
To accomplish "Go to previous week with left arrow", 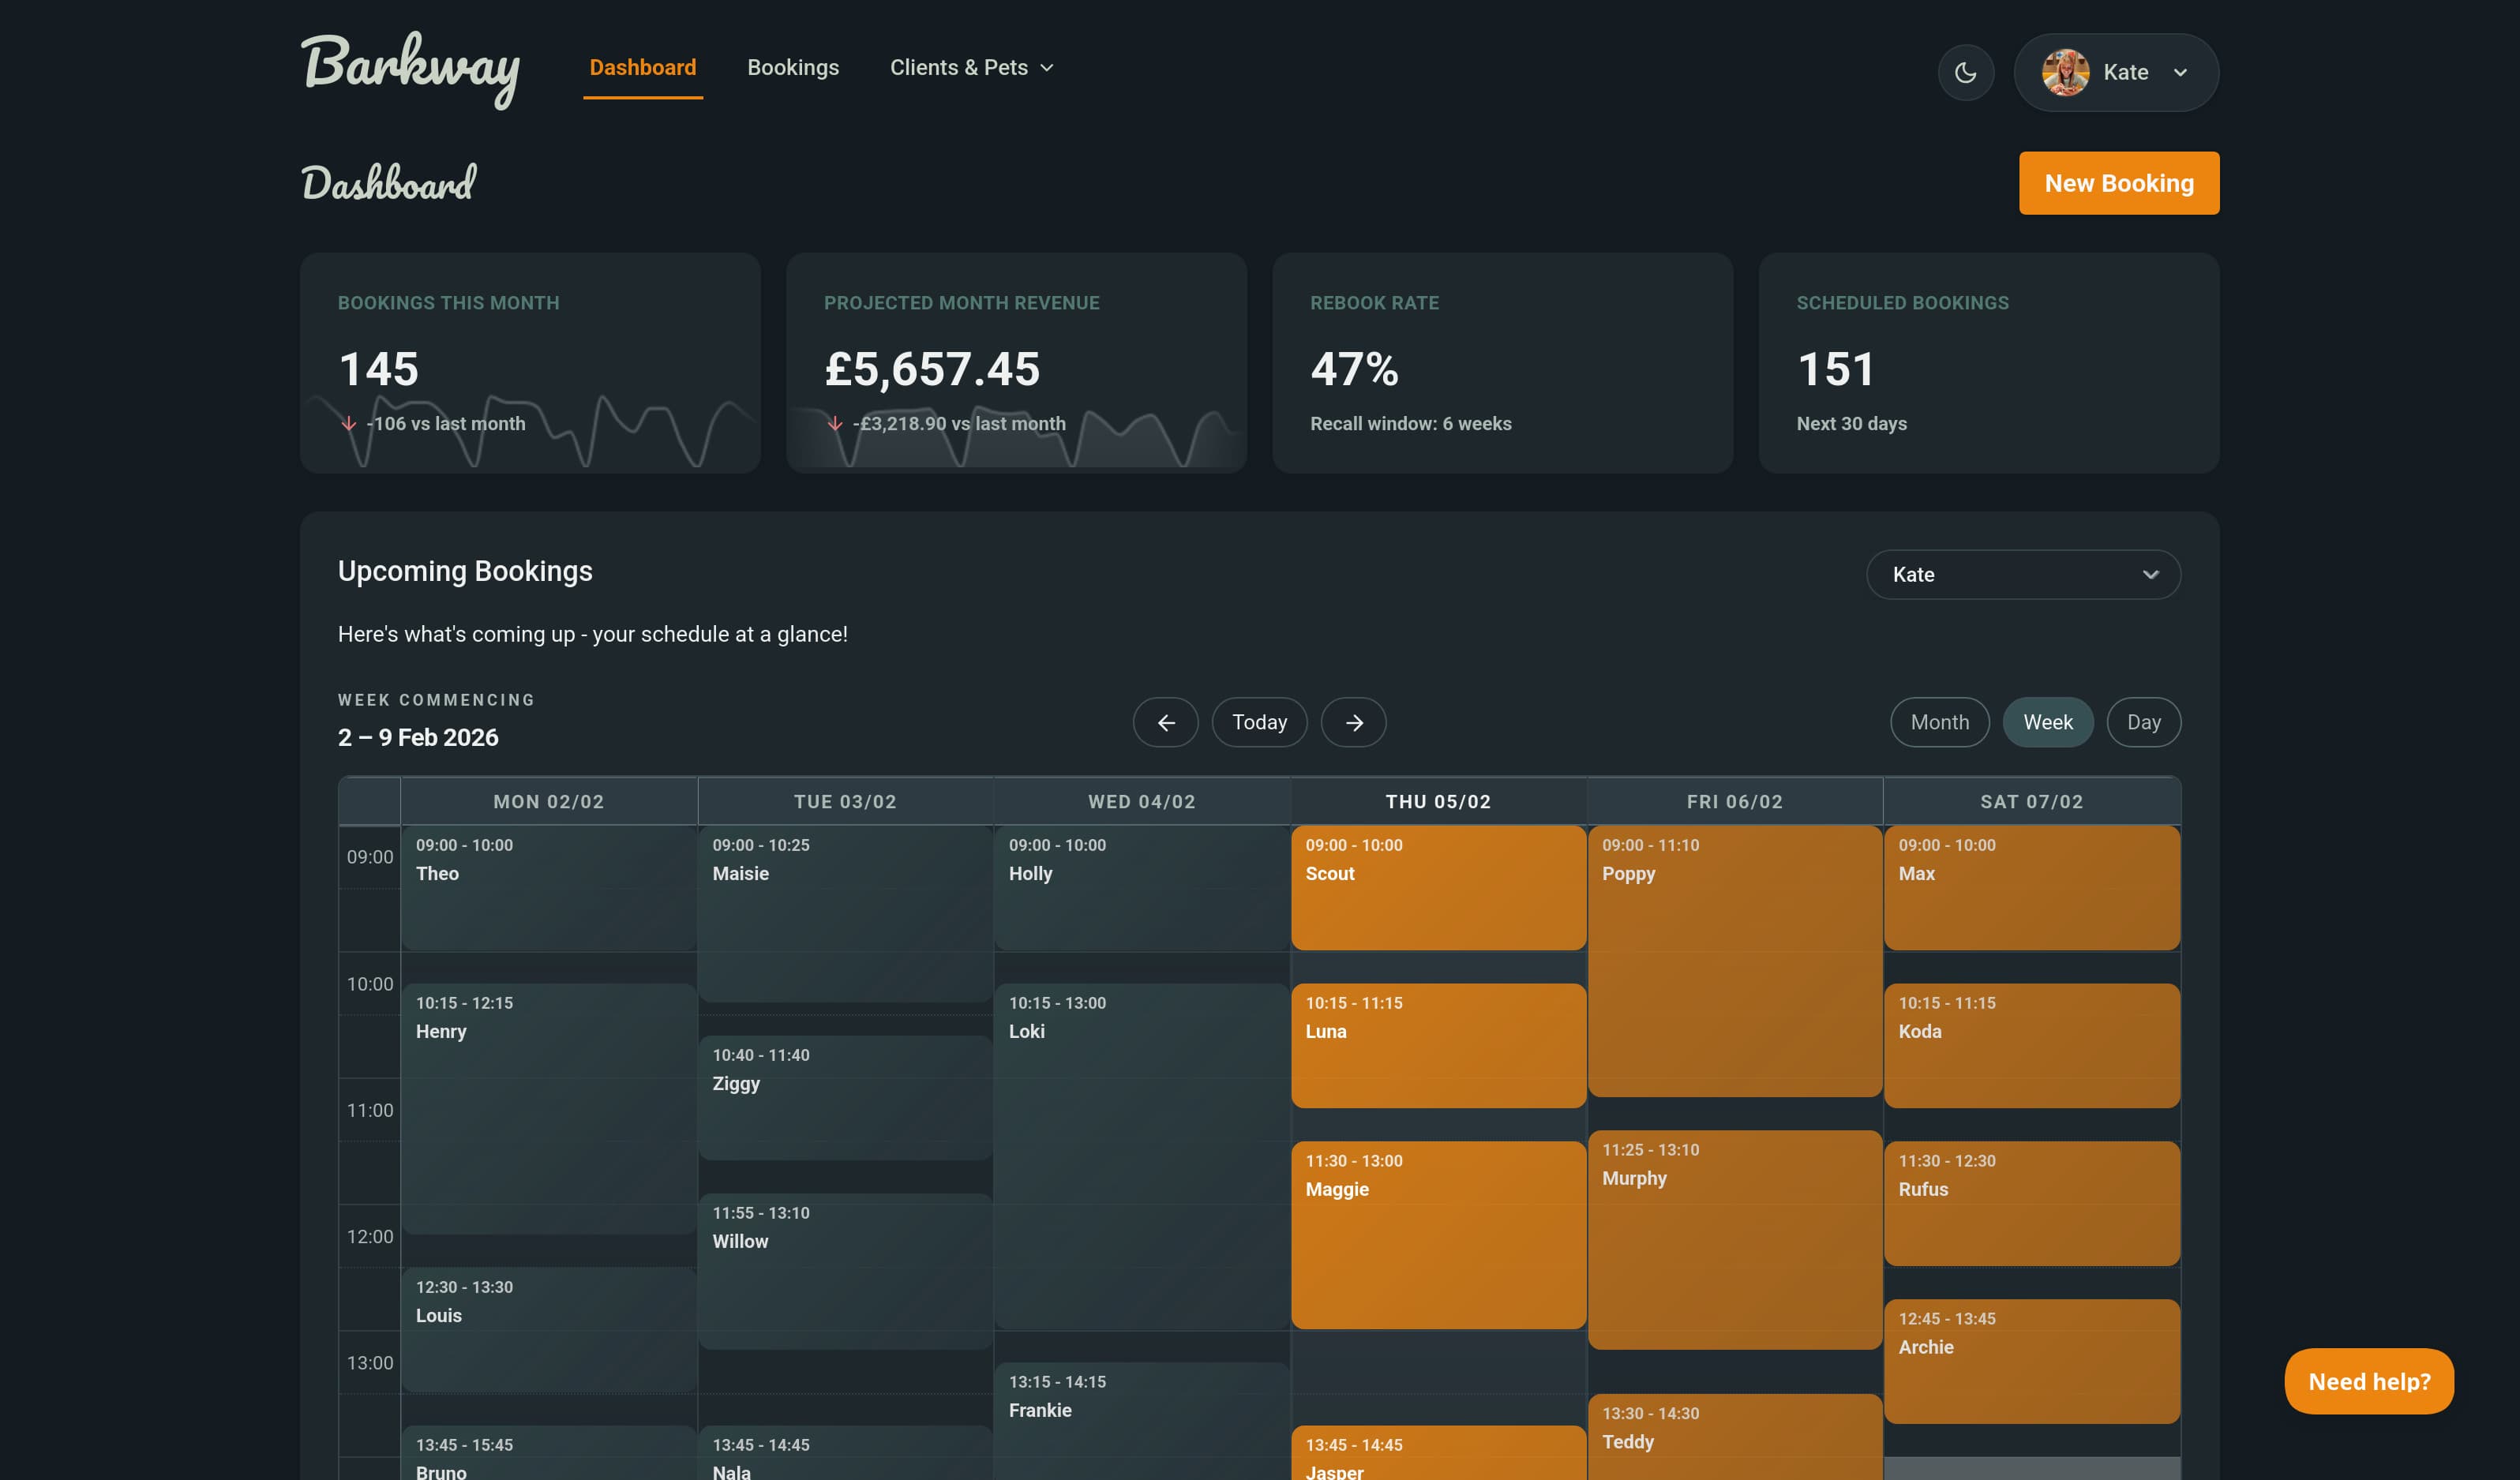I will [1165, 722].
